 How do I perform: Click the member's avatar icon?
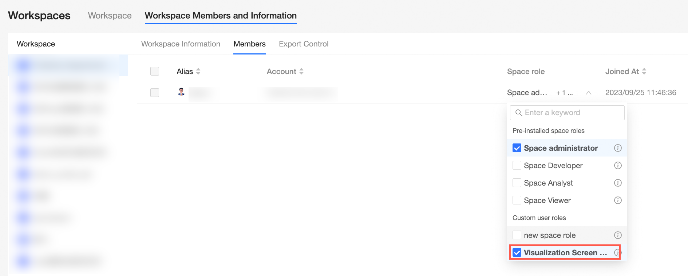tap(181, 92)
